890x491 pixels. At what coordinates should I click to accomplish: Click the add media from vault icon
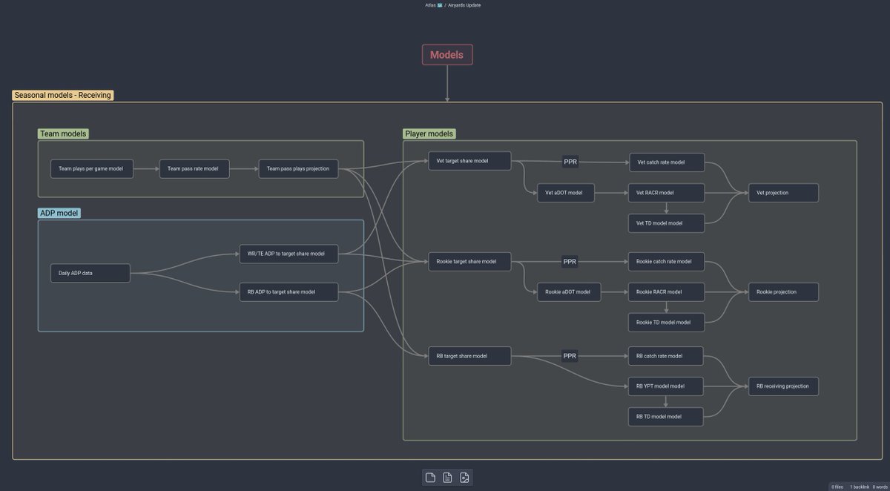coord(465,477)
